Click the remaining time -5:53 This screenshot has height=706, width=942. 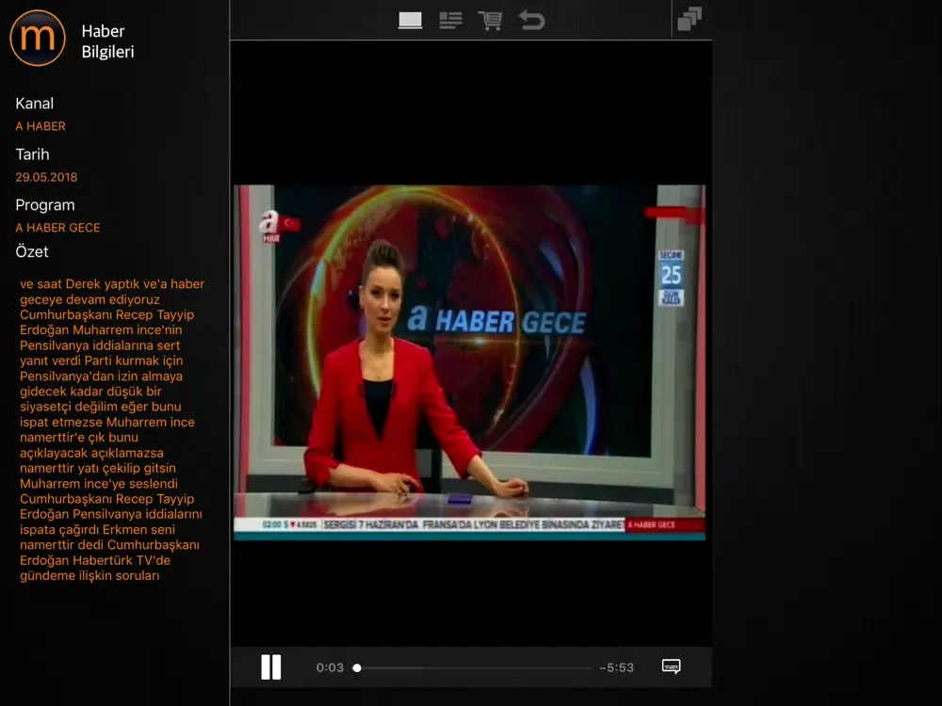(616, 667)
